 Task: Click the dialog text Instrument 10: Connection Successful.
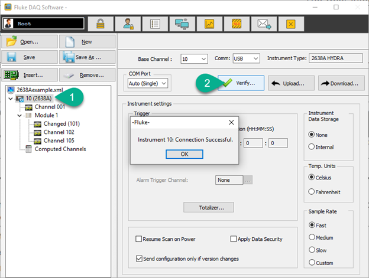pos(185,140)
